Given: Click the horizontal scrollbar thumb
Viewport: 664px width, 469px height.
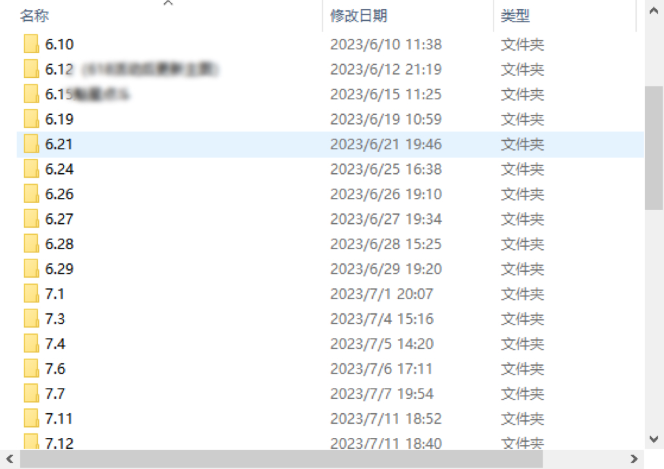Looking at the screenshot, I should [281, 459].
